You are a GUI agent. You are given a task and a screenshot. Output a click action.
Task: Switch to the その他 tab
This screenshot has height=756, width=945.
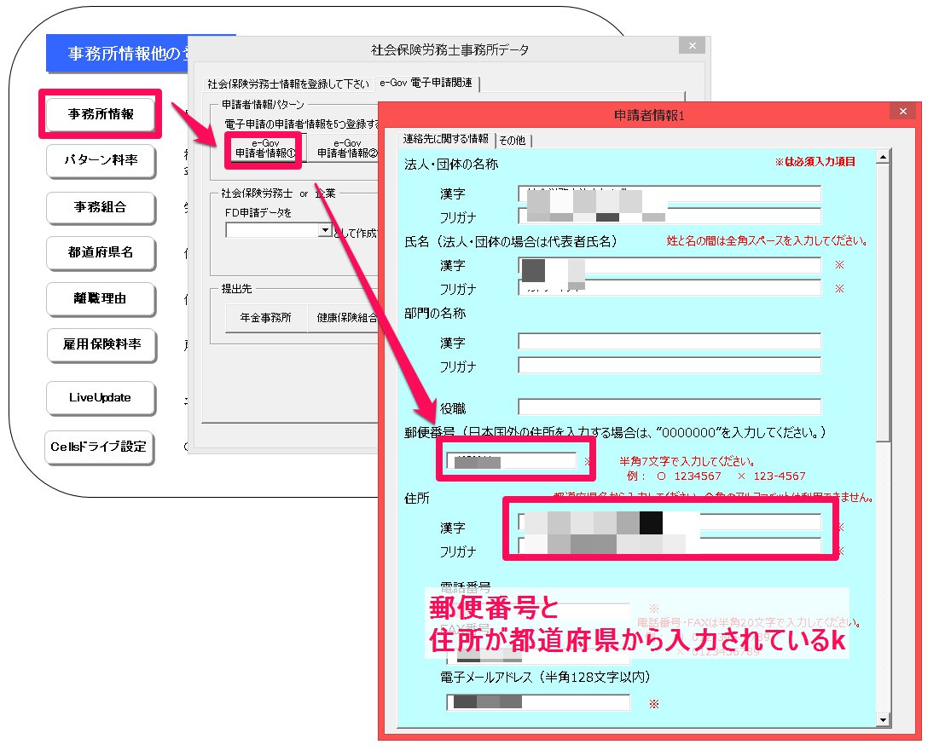[513, 141]
